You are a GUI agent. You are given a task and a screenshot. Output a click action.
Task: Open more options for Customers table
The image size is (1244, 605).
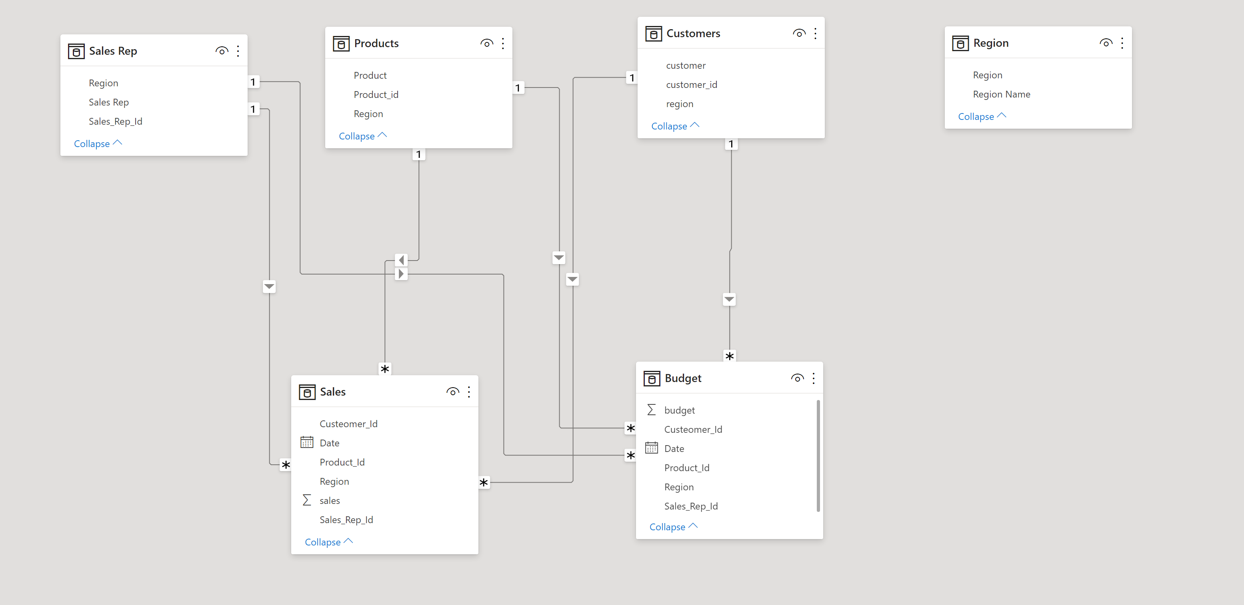coord(815,34)
